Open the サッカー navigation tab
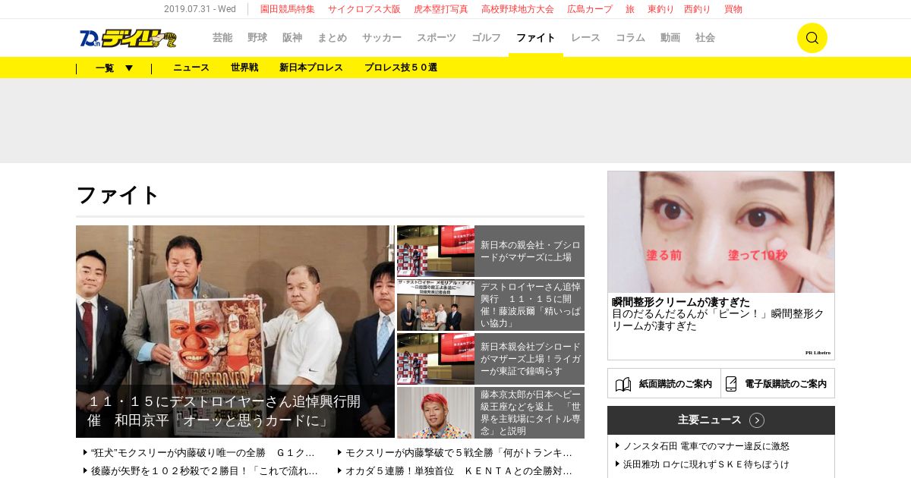 tap(382, 38)
